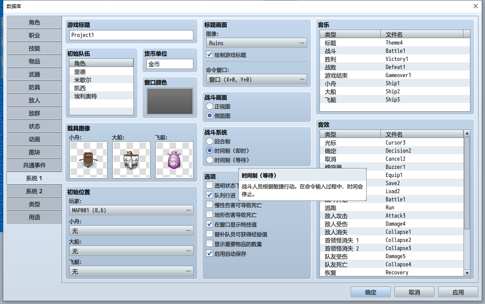Select the 胜利 Victory1 music row
485x304 pixels.
pos(395,59)
